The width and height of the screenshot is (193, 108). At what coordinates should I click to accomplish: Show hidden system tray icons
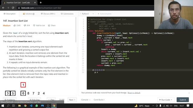153,106
